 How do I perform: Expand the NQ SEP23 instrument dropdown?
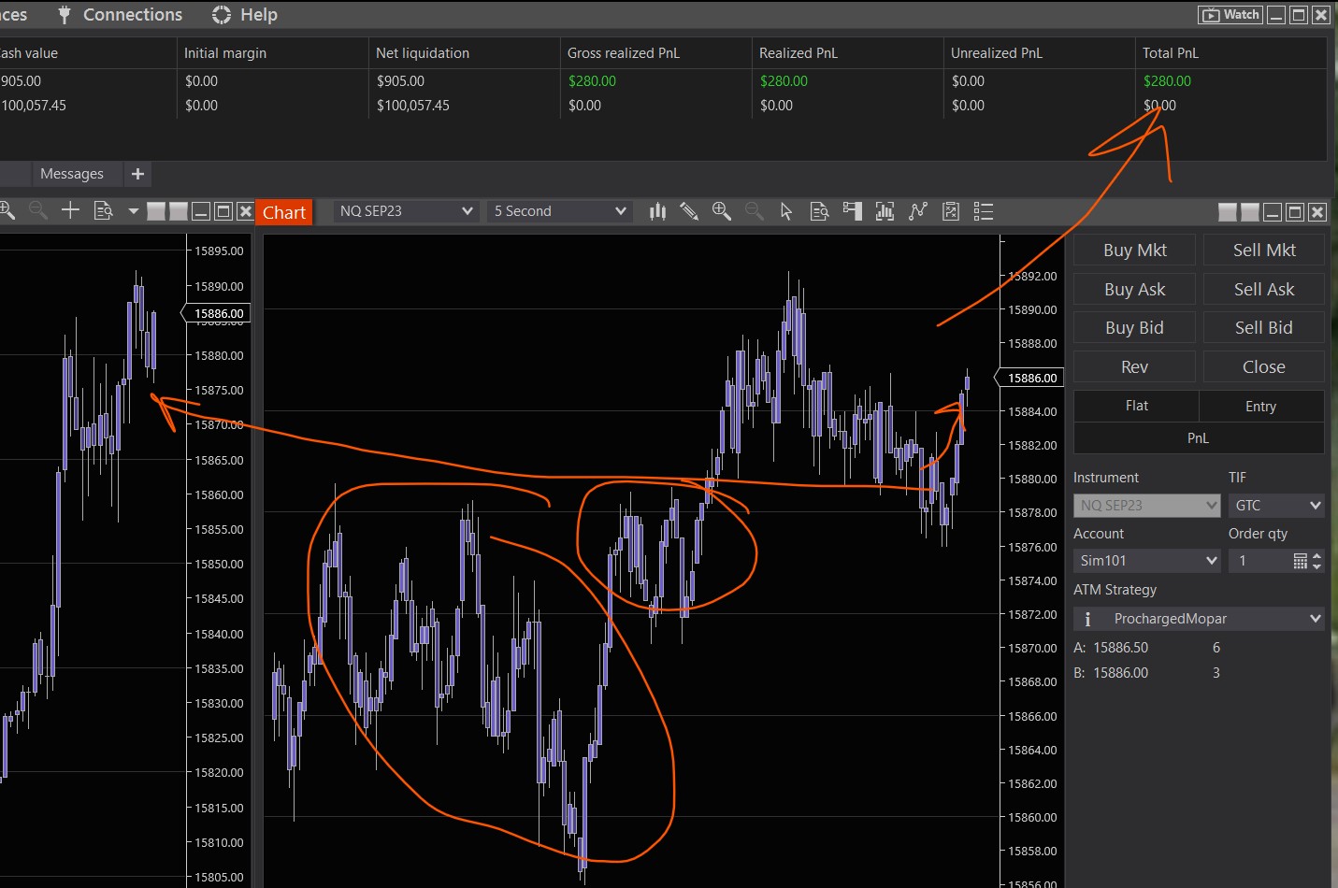click(407, 211)
